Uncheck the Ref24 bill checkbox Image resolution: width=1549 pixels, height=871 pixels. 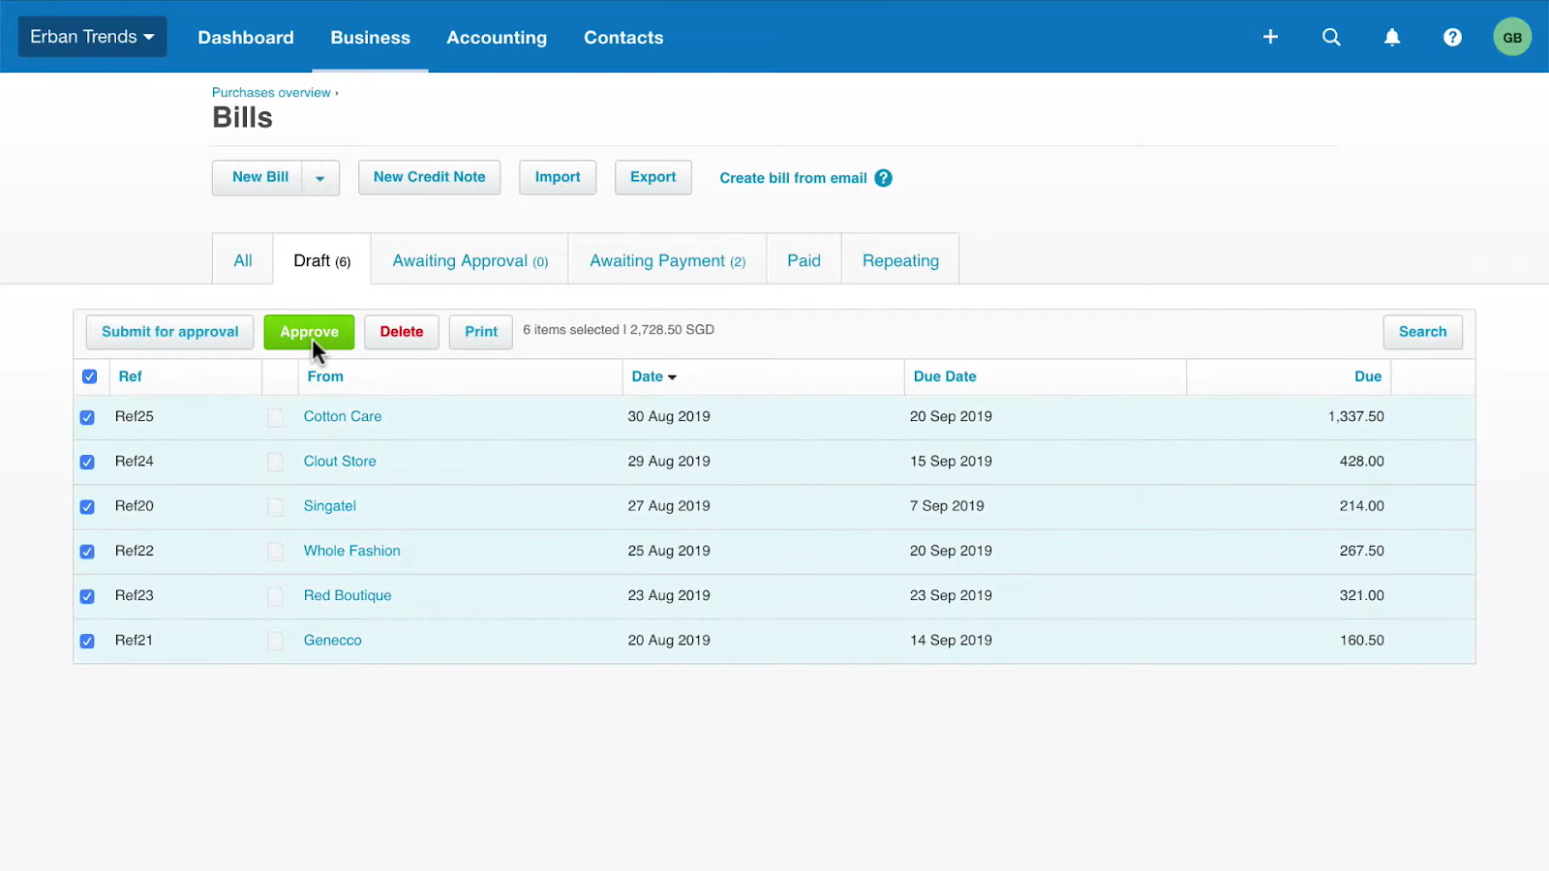point(87,462)
